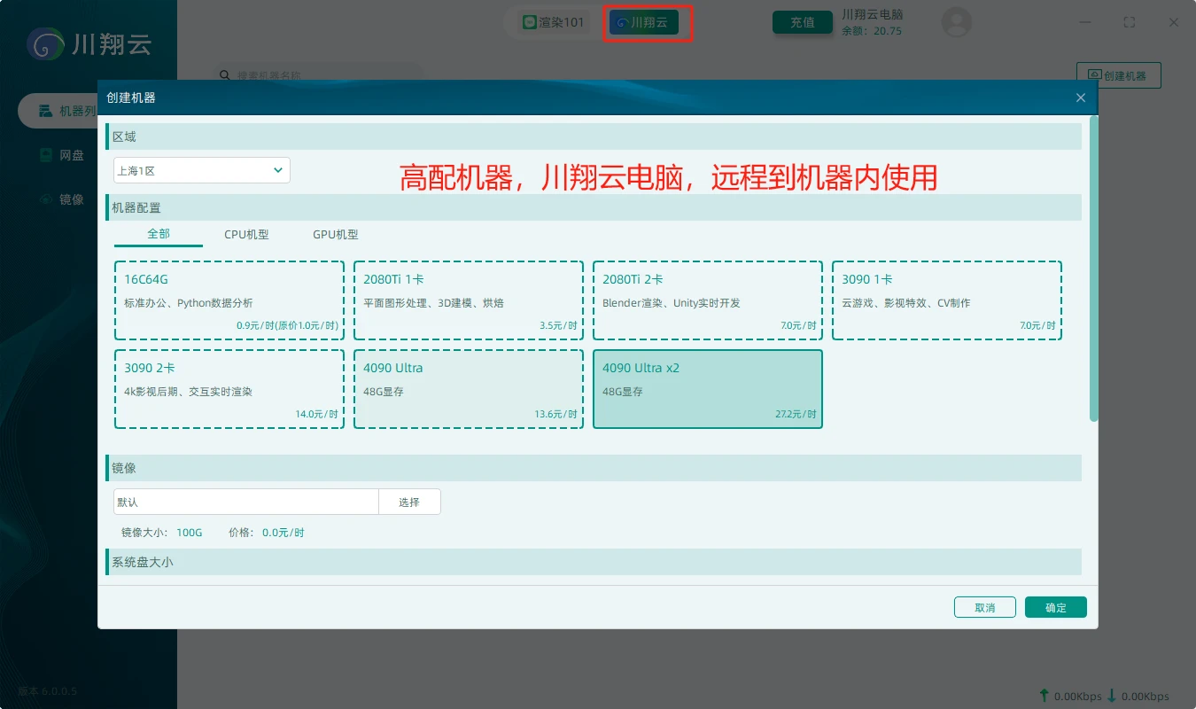This screenshot has height=709, width=1196.
Task: Click the search magnifier icon
Action: click(x=225, y=75)
